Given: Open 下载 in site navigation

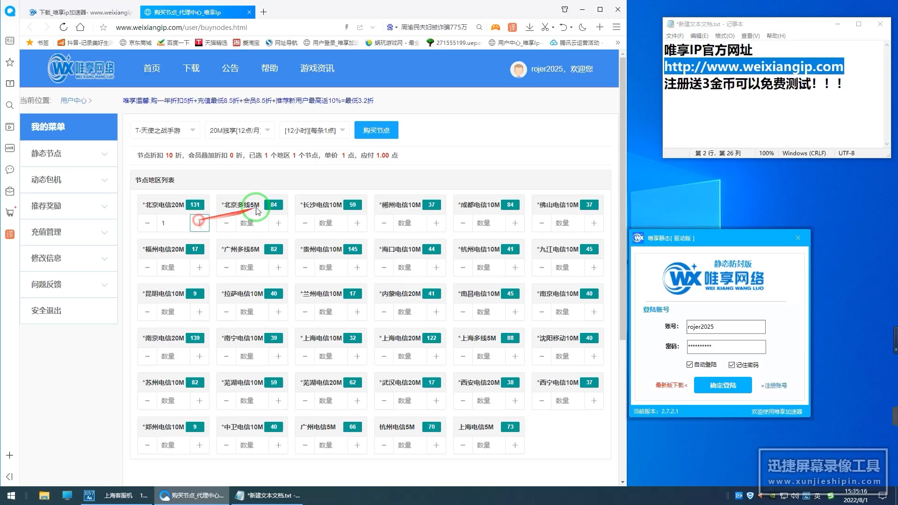Looking at the screenshot, I should 191,68.
